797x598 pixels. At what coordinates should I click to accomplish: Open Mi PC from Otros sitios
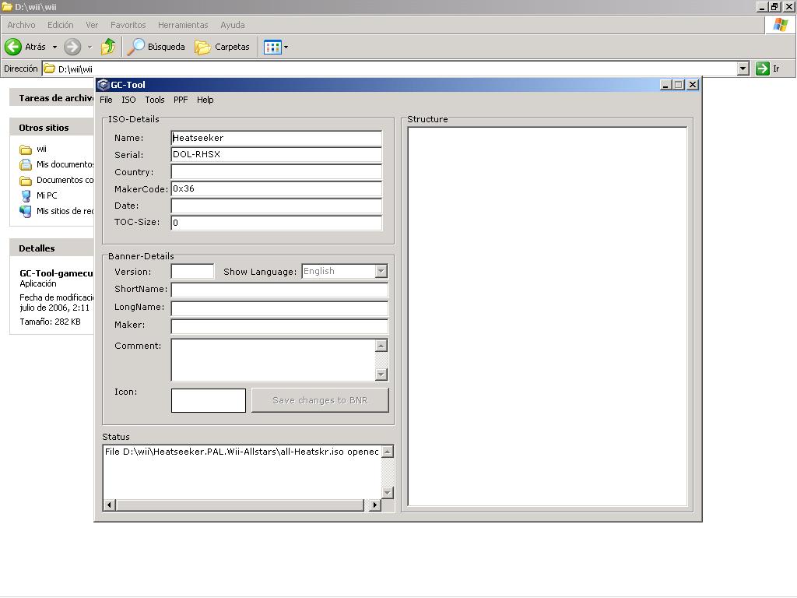(x=46, y=195)
